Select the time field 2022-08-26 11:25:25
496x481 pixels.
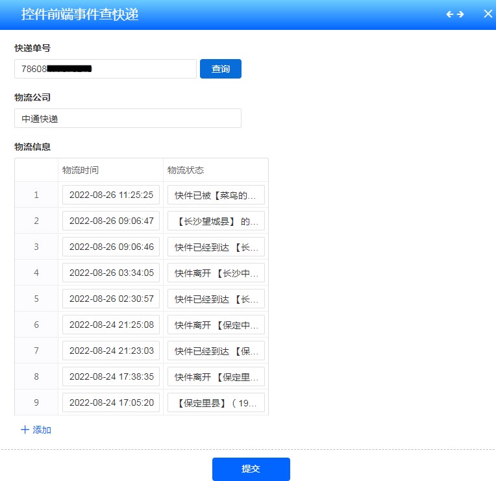coord(111,195)
